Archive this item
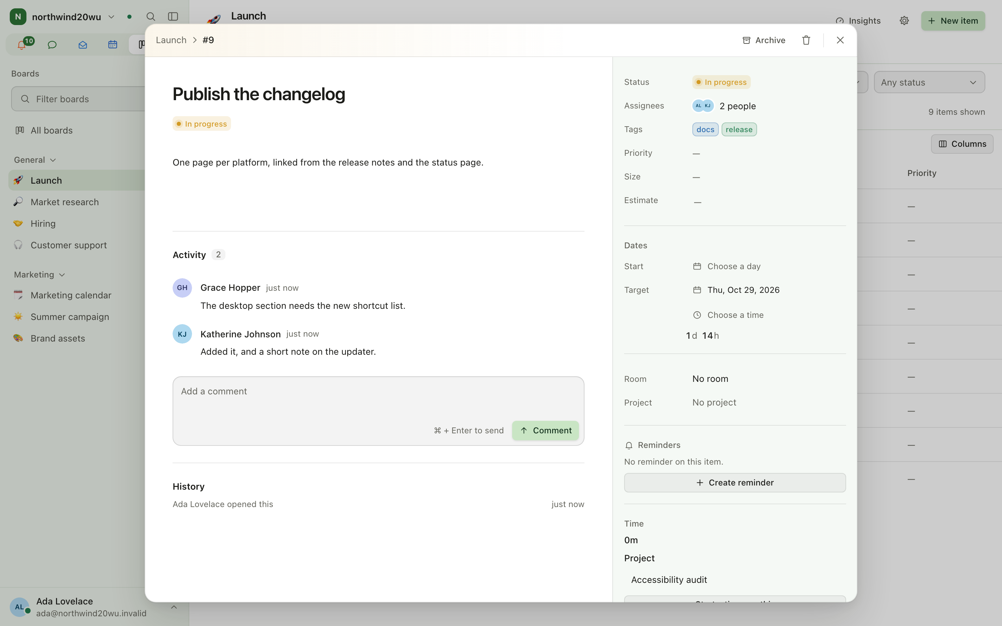 coord(764,40)
